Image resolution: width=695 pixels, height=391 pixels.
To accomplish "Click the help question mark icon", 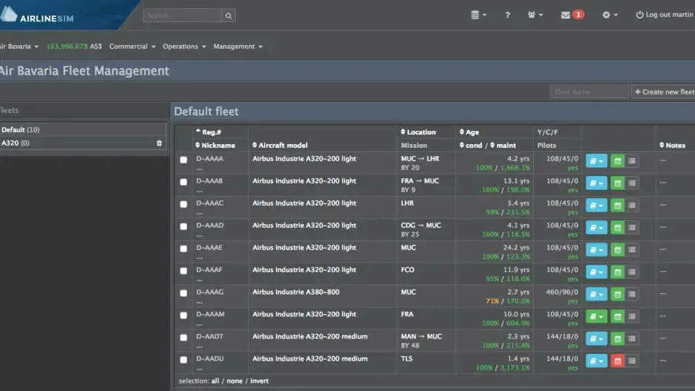I will click(x=507, y=15).
